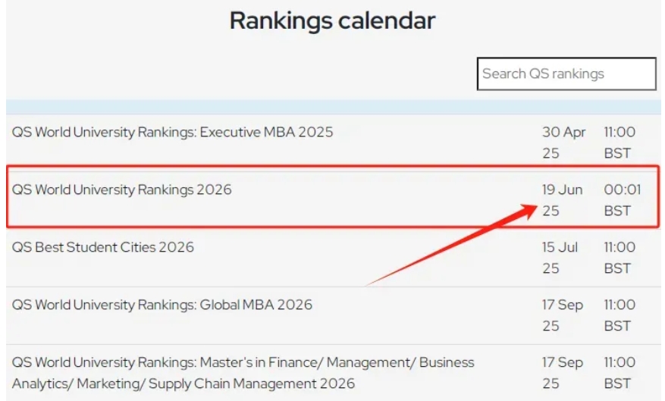Viewport: 665px width, 401px height.
Task: Click the Master's in Finance 11:00 BST time
Action: click(619, 372)
